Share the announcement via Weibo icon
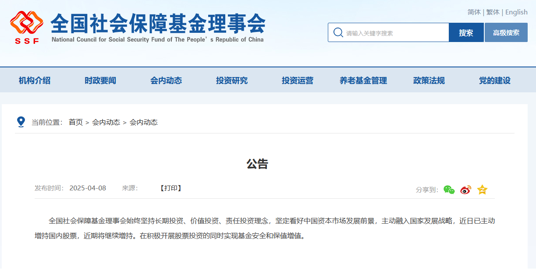This screenshot has height=270, width=536. 465,189
